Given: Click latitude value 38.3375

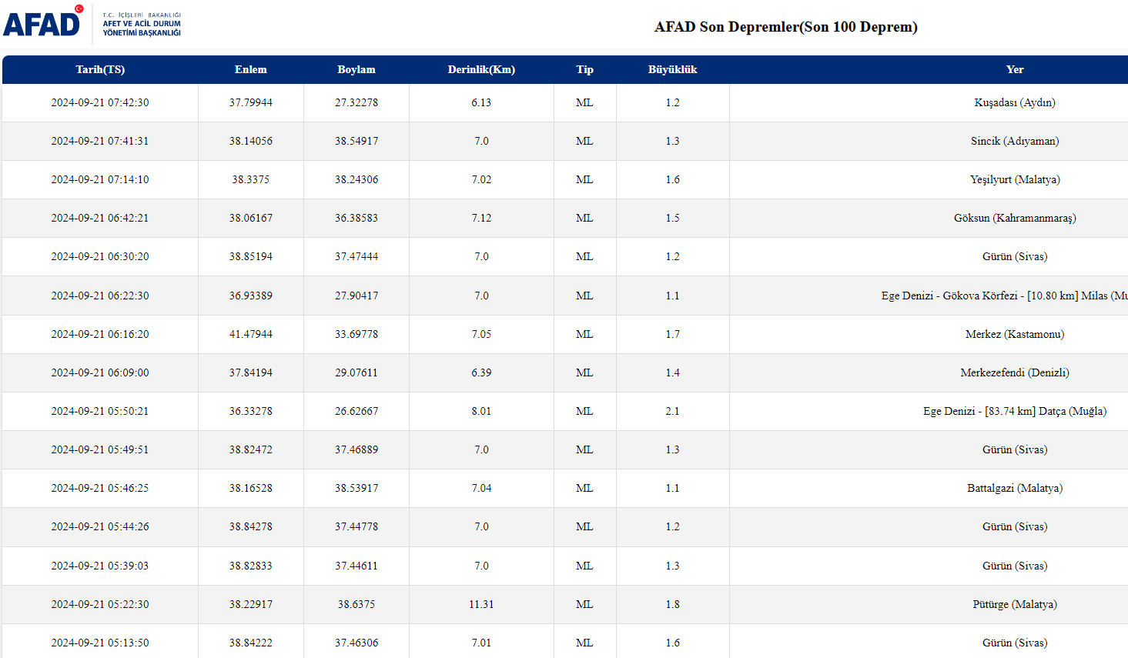Looking at the screenshot, I should point(251,179).
